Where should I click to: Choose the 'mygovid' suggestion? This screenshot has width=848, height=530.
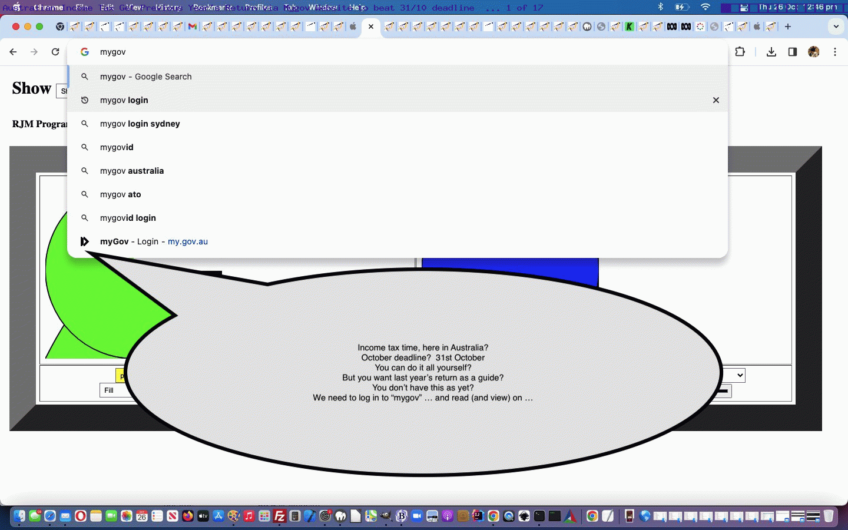point(397,147)
